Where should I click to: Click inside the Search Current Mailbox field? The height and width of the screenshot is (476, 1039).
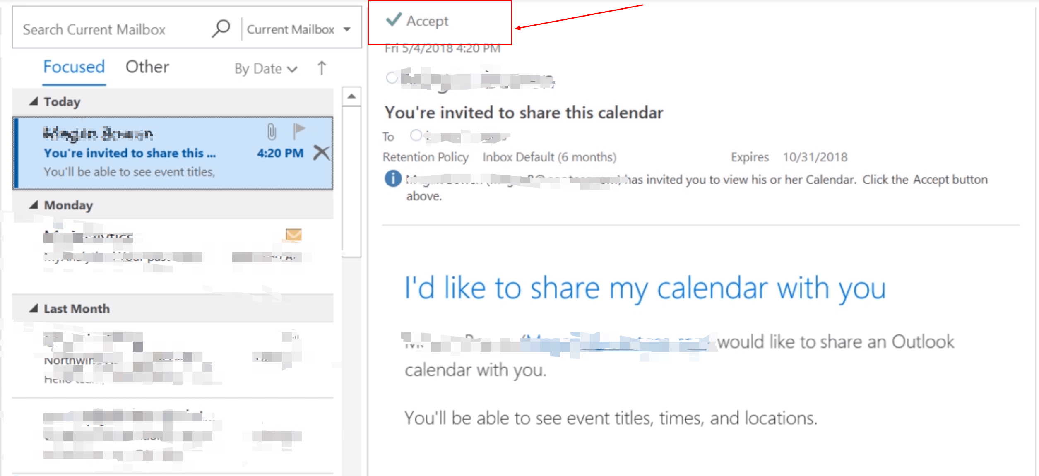103,29
